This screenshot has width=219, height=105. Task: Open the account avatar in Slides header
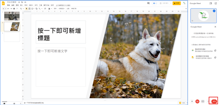pos(185,3)
